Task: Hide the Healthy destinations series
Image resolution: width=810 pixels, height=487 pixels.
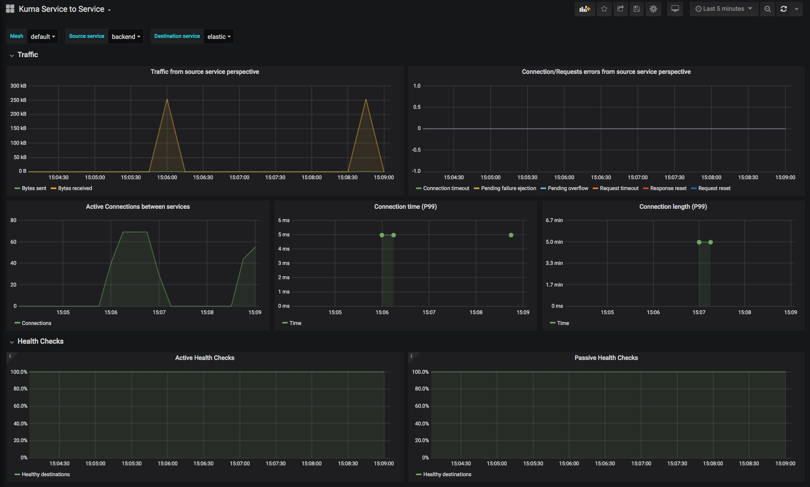Action: pyautogui.click(x=45, y=474)
